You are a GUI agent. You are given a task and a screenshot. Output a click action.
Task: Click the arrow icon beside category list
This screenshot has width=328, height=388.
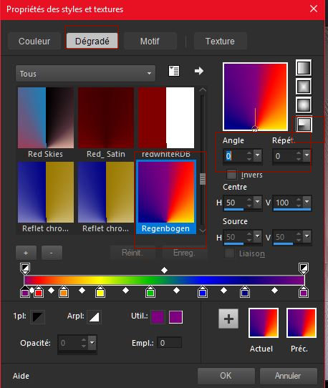199,71
